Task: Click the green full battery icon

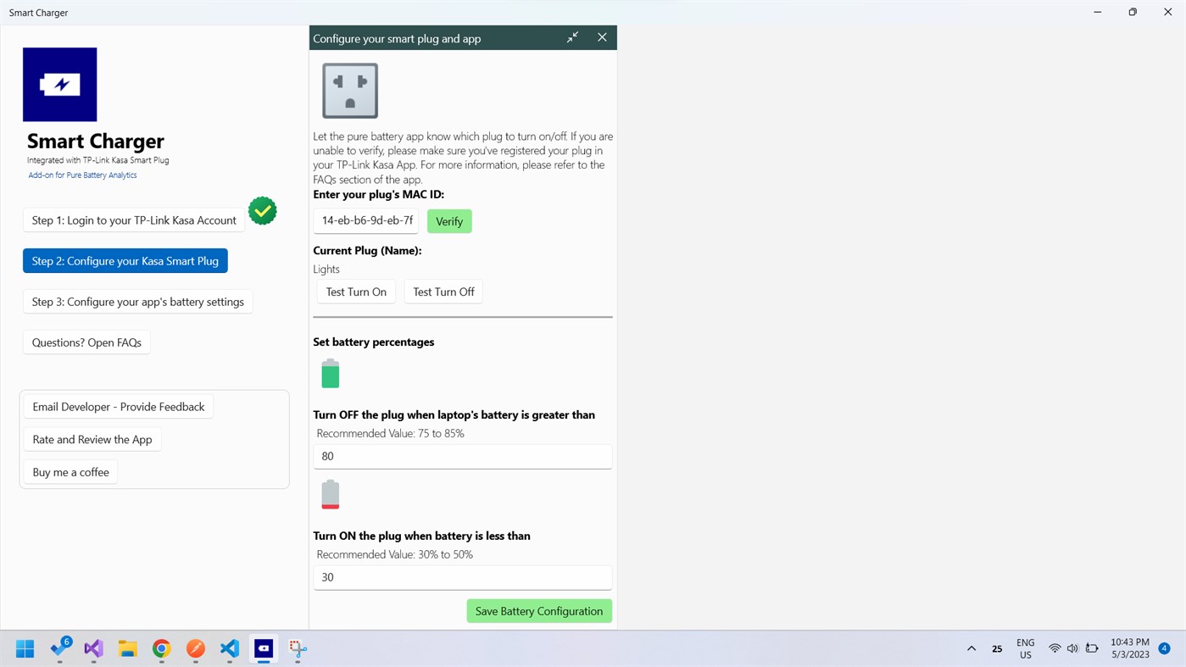Action: coord(330,373)
